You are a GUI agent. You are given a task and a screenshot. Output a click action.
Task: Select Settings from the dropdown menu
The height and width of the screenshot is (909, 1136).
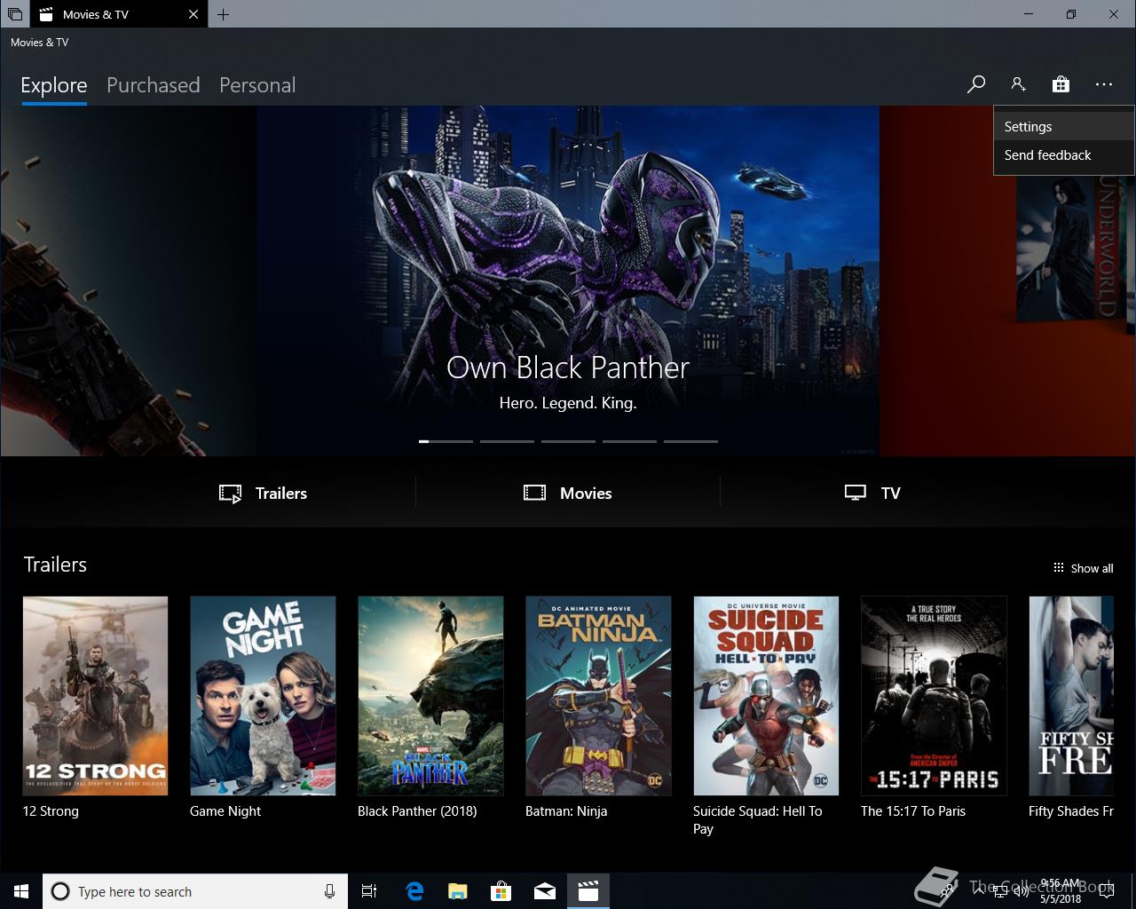tap(1064, 127)
